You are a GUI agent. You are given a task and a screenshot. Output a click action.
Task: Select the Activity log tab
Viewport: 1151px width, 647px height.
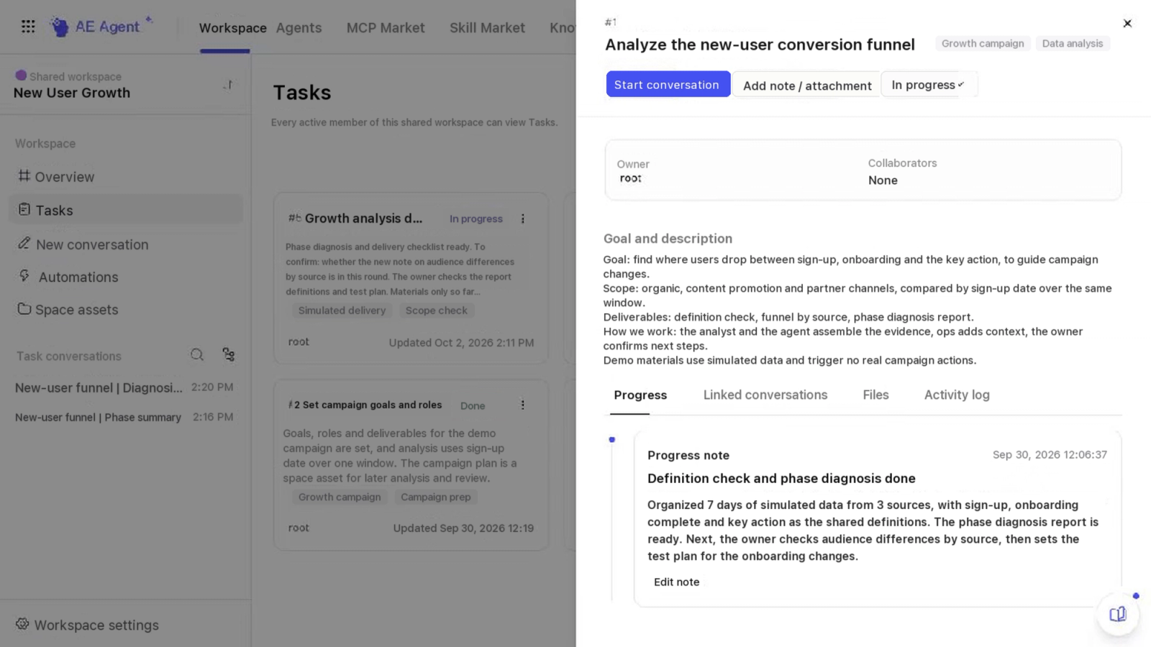957,395
